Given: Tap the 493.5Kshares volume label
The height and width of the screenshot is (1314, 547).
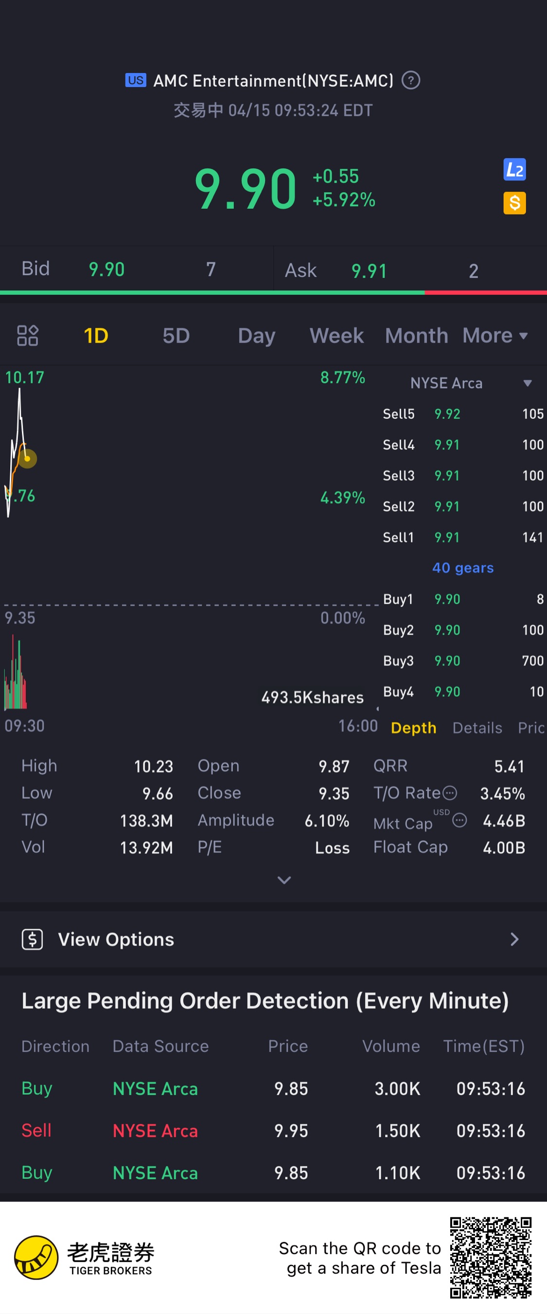Looking at the screenshot, I should click(x=313, y=697).
